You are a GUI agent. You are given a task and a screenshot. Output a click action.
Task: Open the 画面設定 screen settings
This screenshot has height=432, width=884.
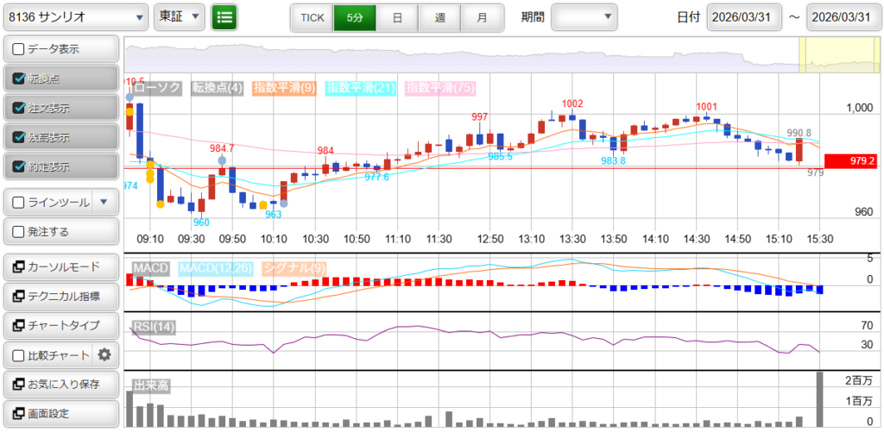tap(60, 413)
